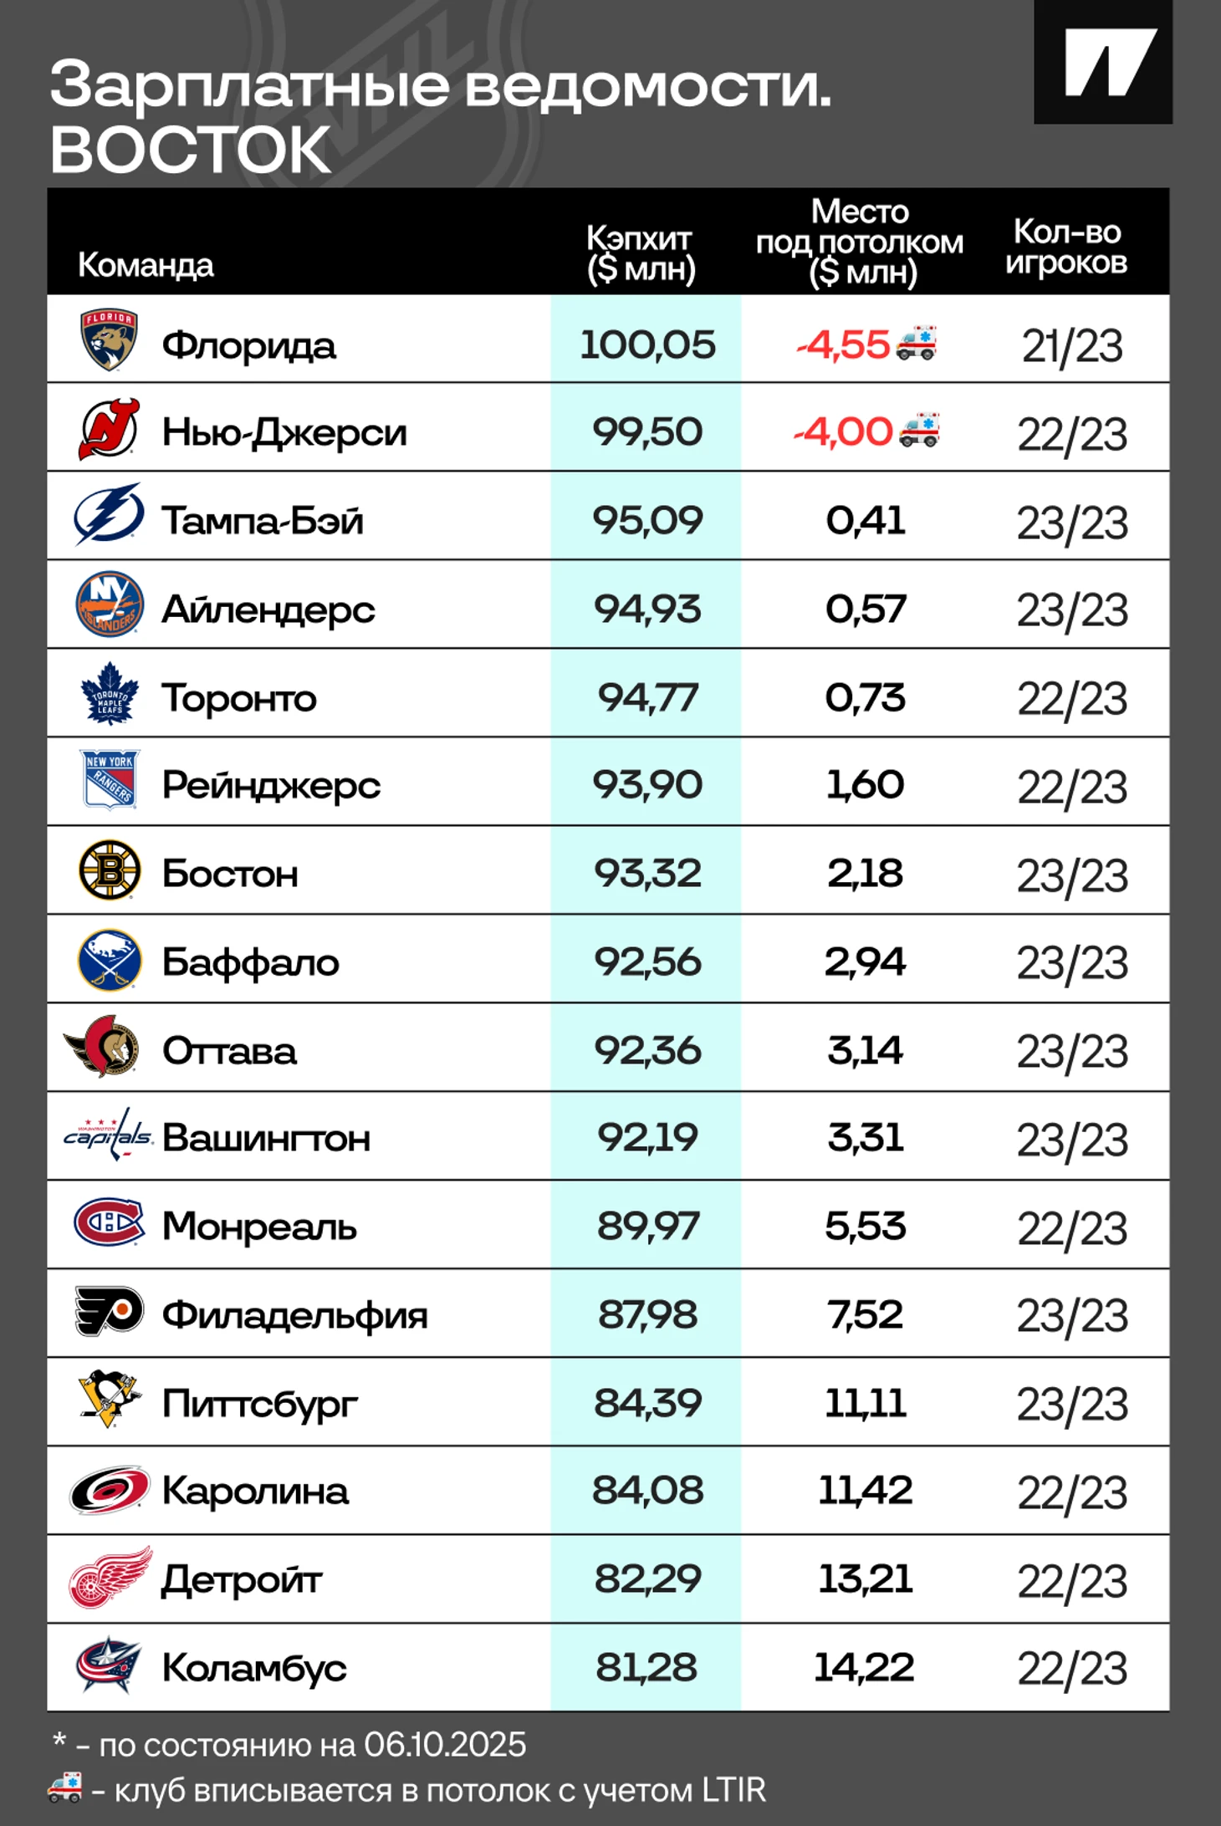Click the Florida Panthers logo
Viewport: 1221px width, 1826px height.
[x=109, y=340]
